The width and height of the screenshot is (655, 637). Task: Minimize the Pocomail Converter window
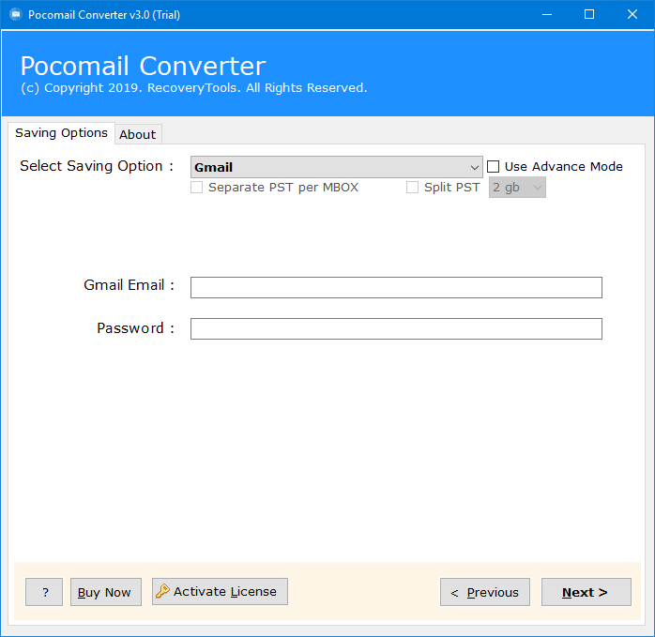coord(547,15)
